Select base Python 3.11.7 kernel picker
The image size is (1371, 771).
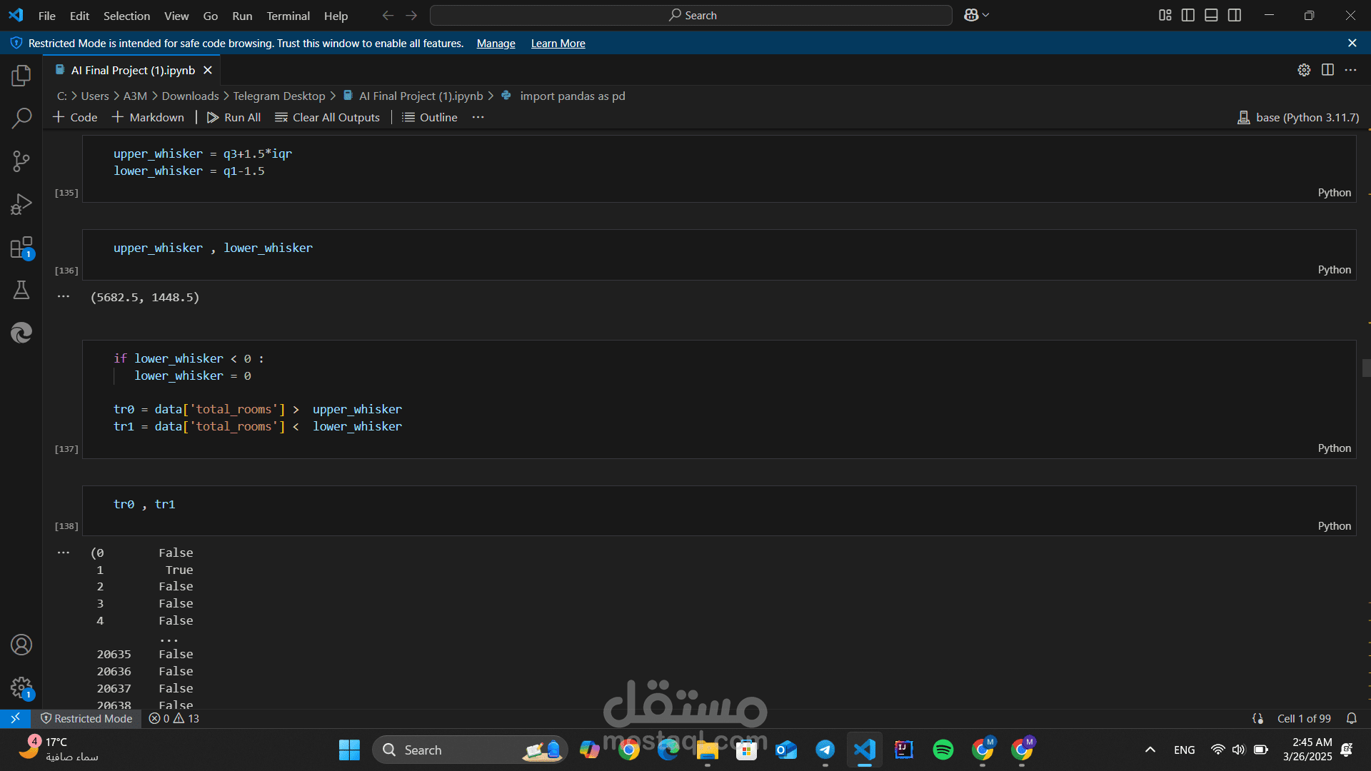1298,118
